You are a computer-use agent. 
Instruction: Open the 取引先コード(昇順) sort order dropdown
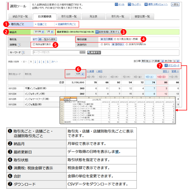coord(152,61)
